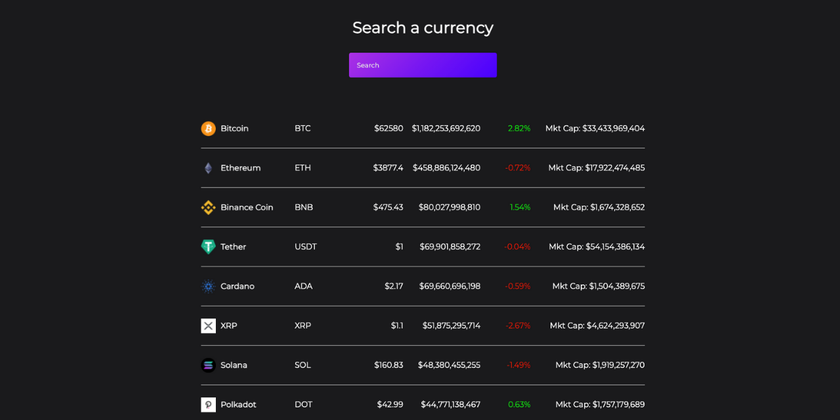Click the Solana name label
Viewport: 840px width, 420px height.
coord(234,365)
